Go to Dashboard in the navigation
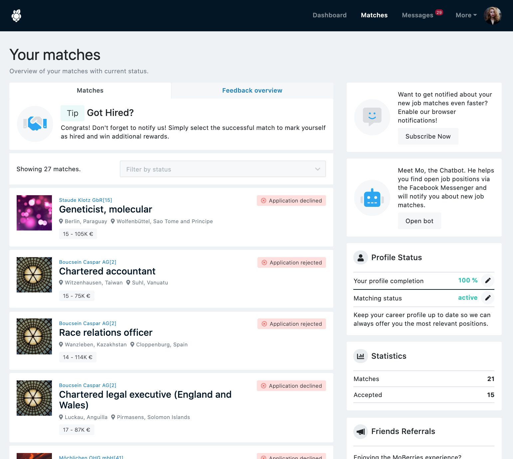 point(329,15)
